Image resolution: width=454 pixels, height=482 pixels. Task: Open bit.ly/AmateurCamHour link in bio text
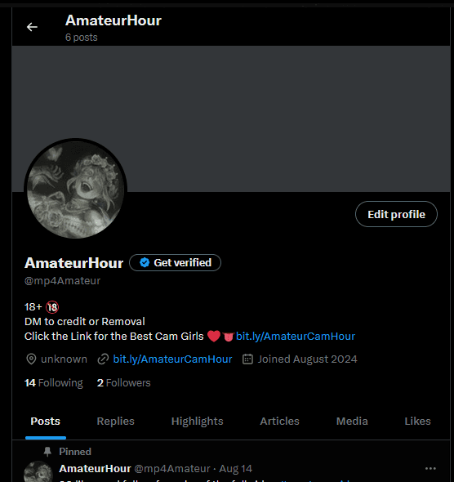pos(296,337)
